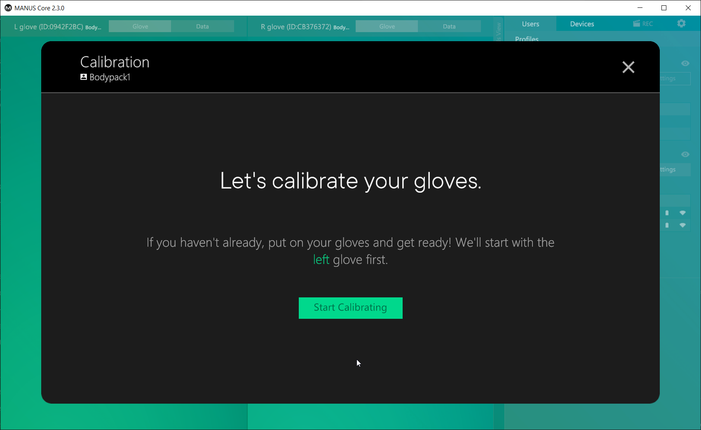Click the upper row signal strength icon
The image size is (701, 430).
tap(683, 213)
